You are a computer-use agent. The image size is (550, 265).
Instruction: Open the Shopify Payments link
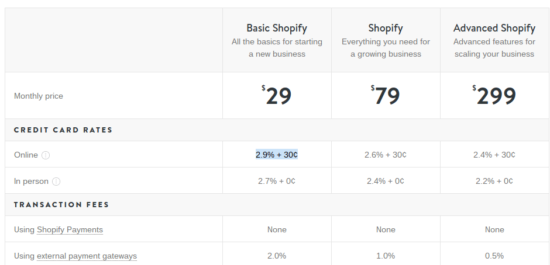point(70,229)
